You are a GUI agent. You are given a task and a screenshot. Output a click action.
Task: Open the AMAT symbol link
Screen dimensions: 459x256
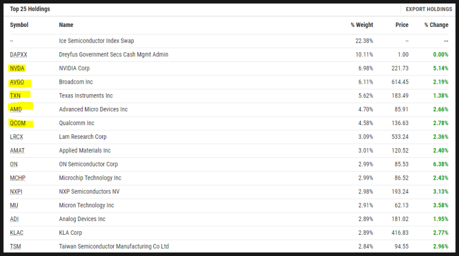tap(17, 150)
